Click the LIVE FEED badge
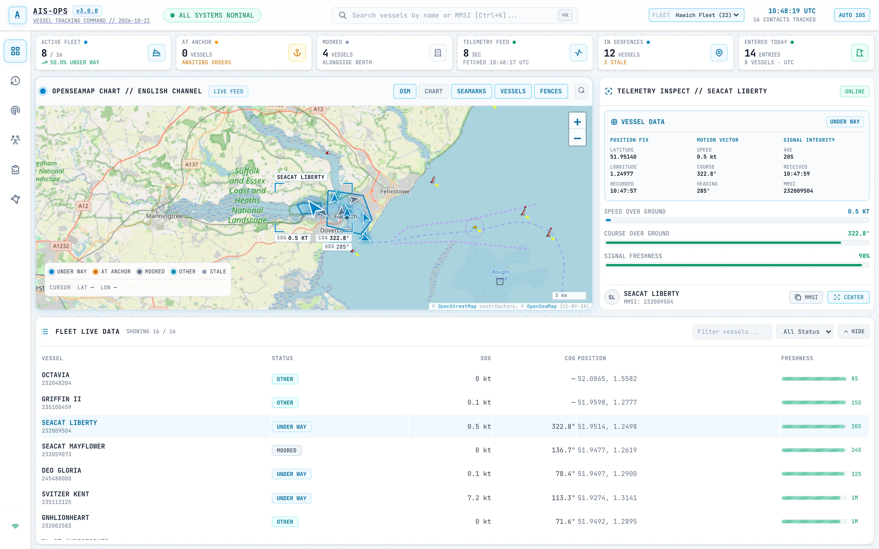This screenshot has width=879, height=549. coord(228,91)
